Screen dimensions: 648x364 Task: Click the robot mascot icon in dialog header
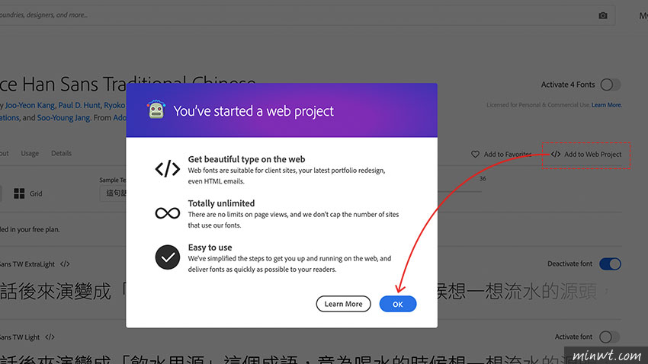tap(156, 110)
